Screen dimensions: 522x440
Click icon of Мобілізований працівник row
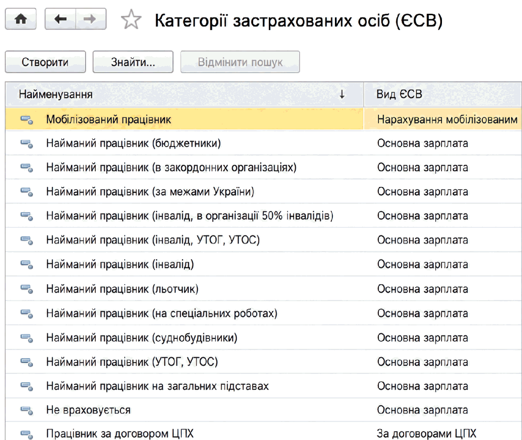click(27, 120)
